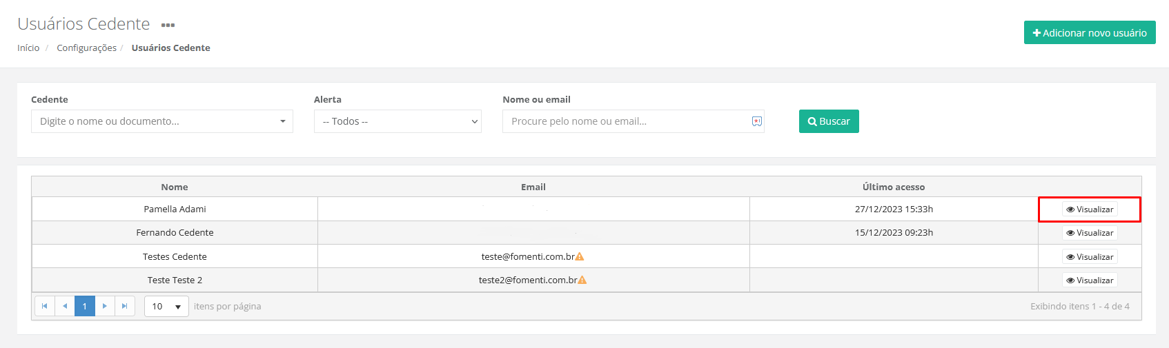Screen dimensions: 1169x348
Task: Visualizar user Pamella Adami
Action: pyautogui.click(x=1090, y=209)
